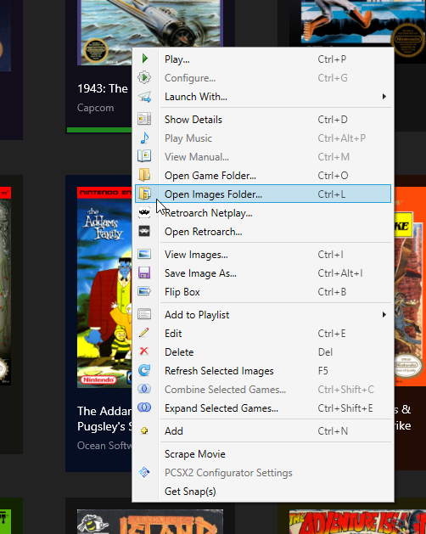Click the Refresh Selected Images arrow icon

pyautogui.click(x=144, y=370)
